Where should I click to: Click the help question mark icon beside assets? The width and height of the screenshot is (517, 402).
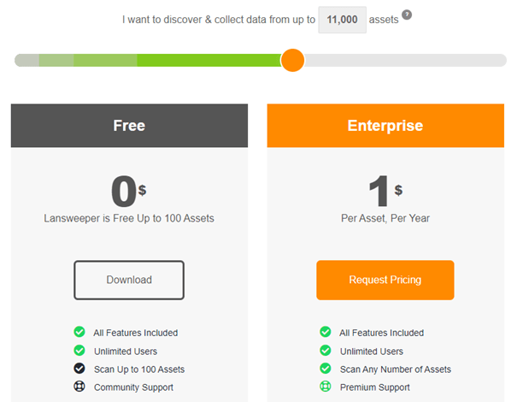click(x=407, y=15)
